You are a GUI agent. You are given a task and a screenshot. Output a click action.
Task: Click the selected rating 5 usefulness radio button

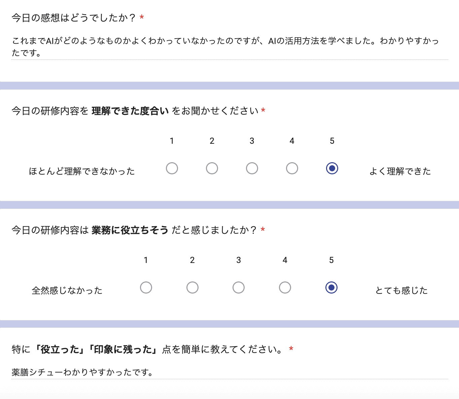[x=331, y=287]
